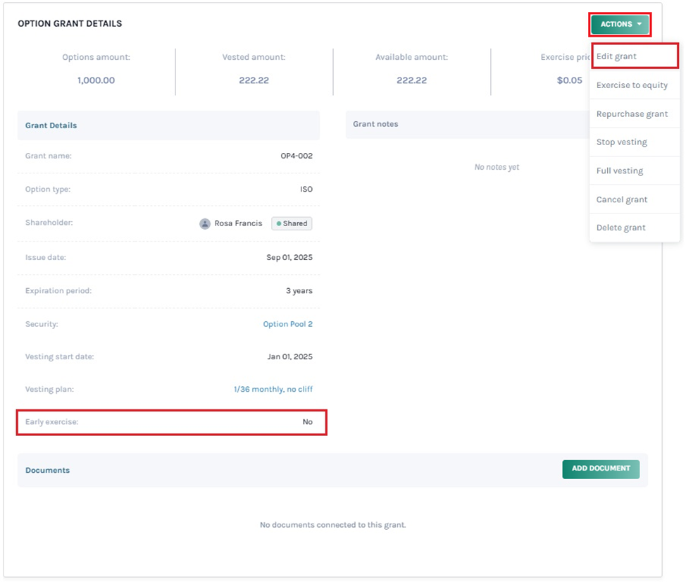Click the Grant notes panel header
This screenshot has width=686, height=582.
(375, 124)
